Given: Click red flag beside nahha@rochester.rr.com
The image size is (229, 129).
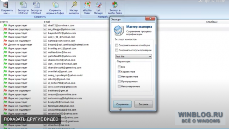Looking at the screenshot, I should 5,41.
